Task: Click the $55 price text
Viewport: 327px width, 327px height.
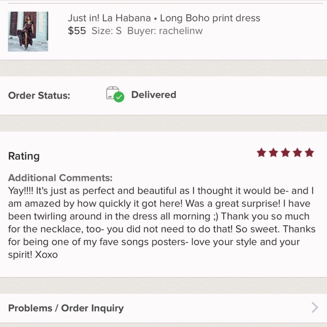Action: (x=77, y=31)
